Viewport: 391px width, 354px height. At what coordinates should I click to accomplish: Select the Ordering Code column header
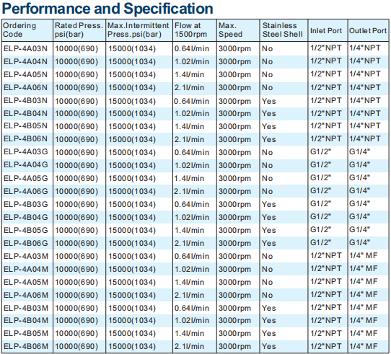coord(19,30)
